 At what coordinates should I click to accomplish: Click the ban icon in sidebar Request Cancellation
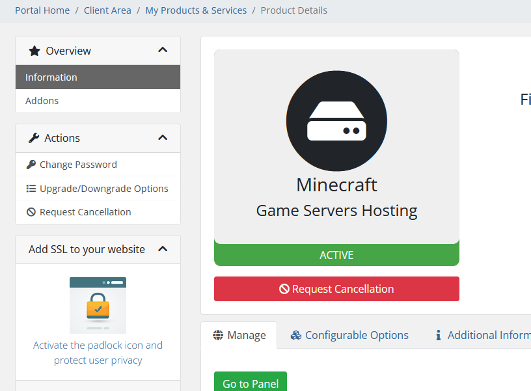[31, 212]
